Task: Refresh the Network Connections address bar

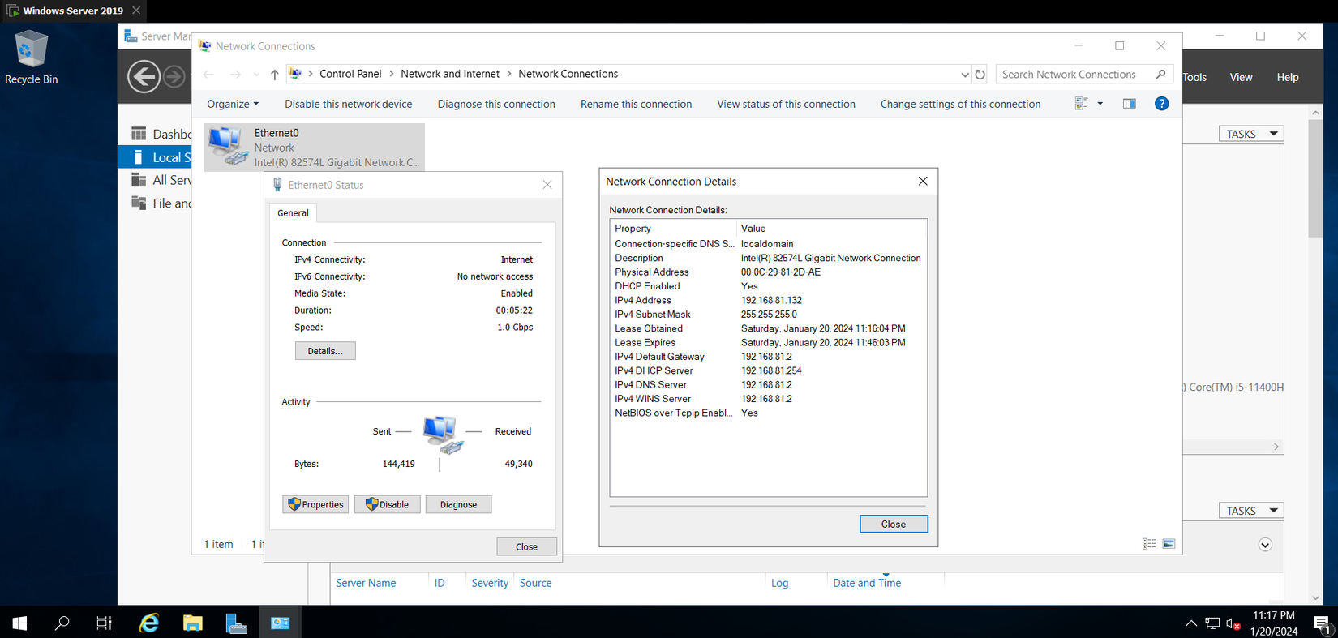Action: click(x=980, y=75)
